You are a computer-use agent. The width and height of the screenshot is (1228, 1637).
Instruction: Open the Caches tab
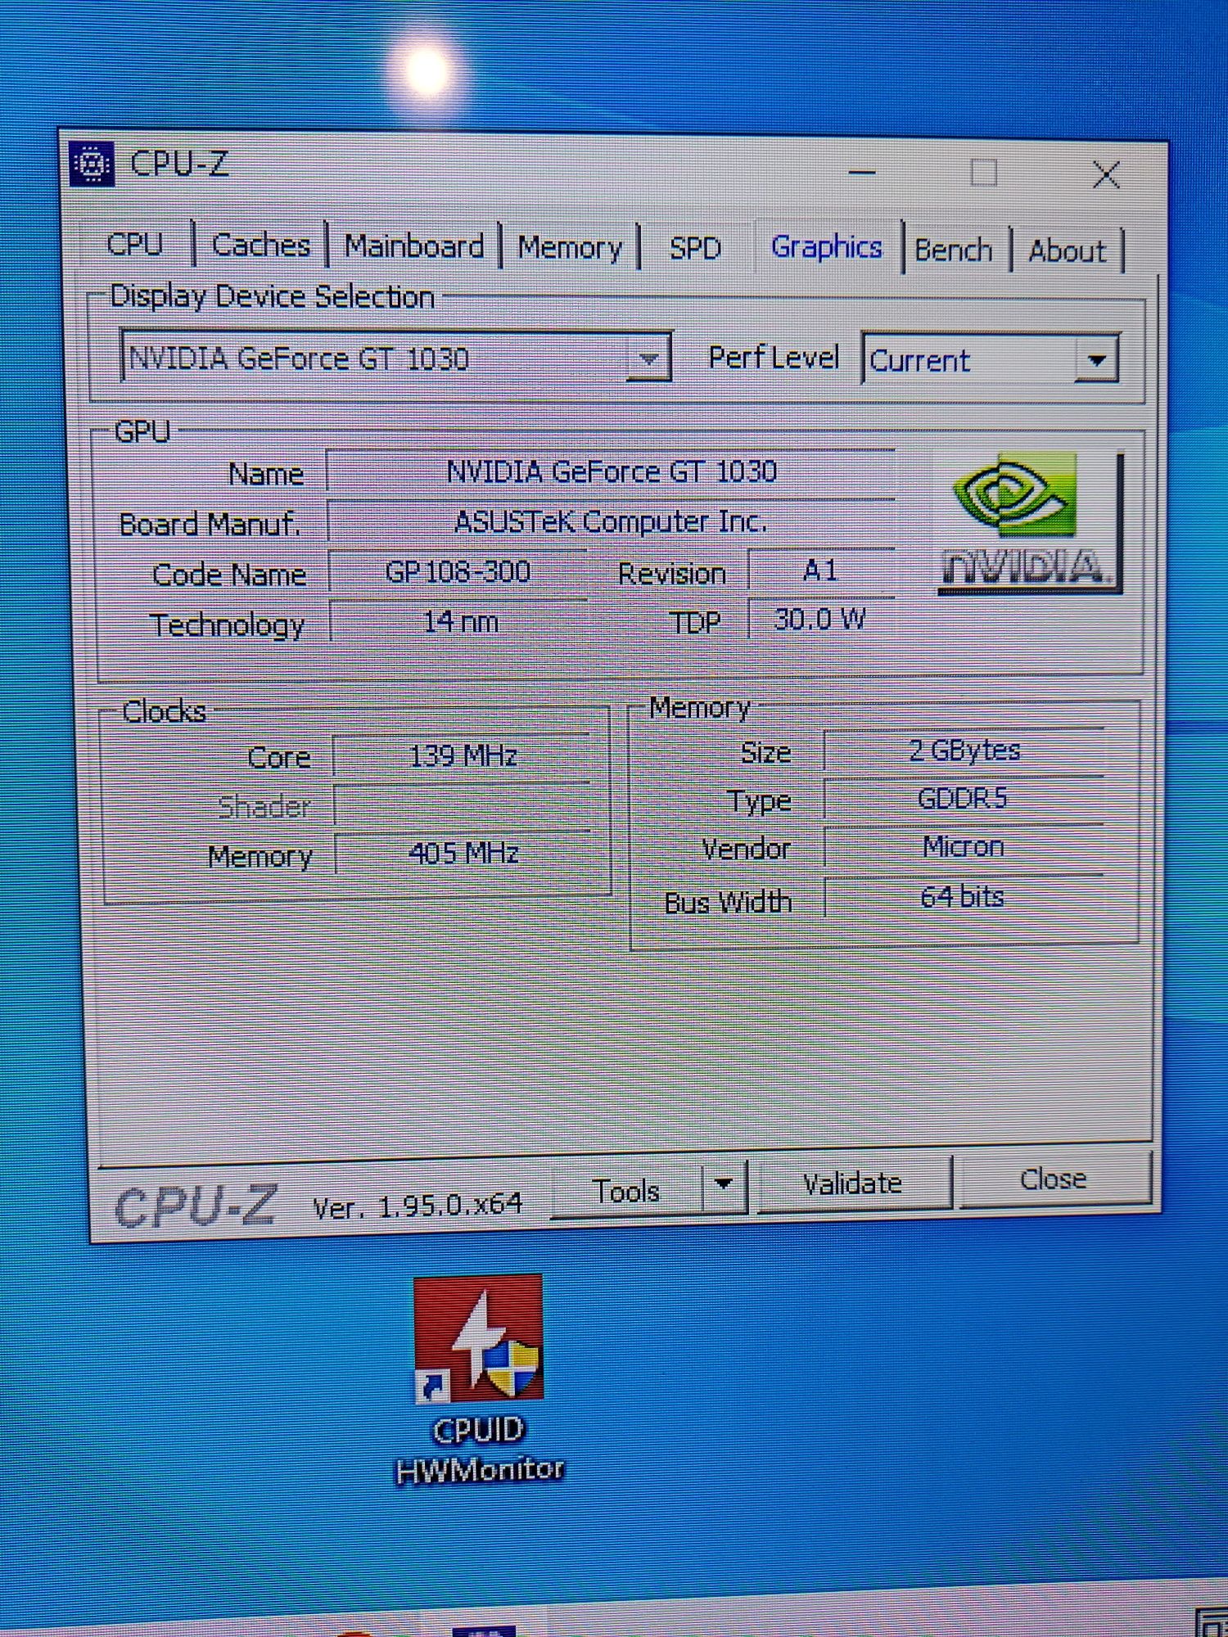(x=260, y=245)
